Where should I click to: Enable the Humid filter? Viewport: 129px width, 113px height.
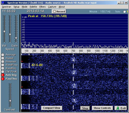[3, 58]
